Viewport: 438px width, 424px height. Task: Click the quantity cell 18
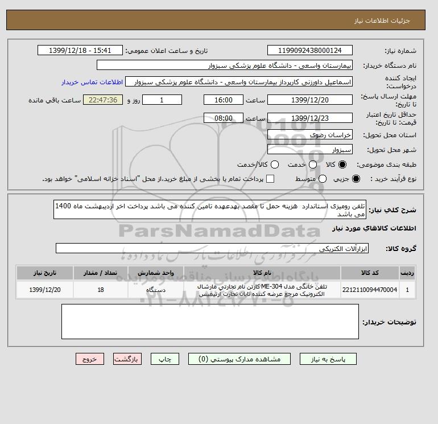[x=101, y=290]
